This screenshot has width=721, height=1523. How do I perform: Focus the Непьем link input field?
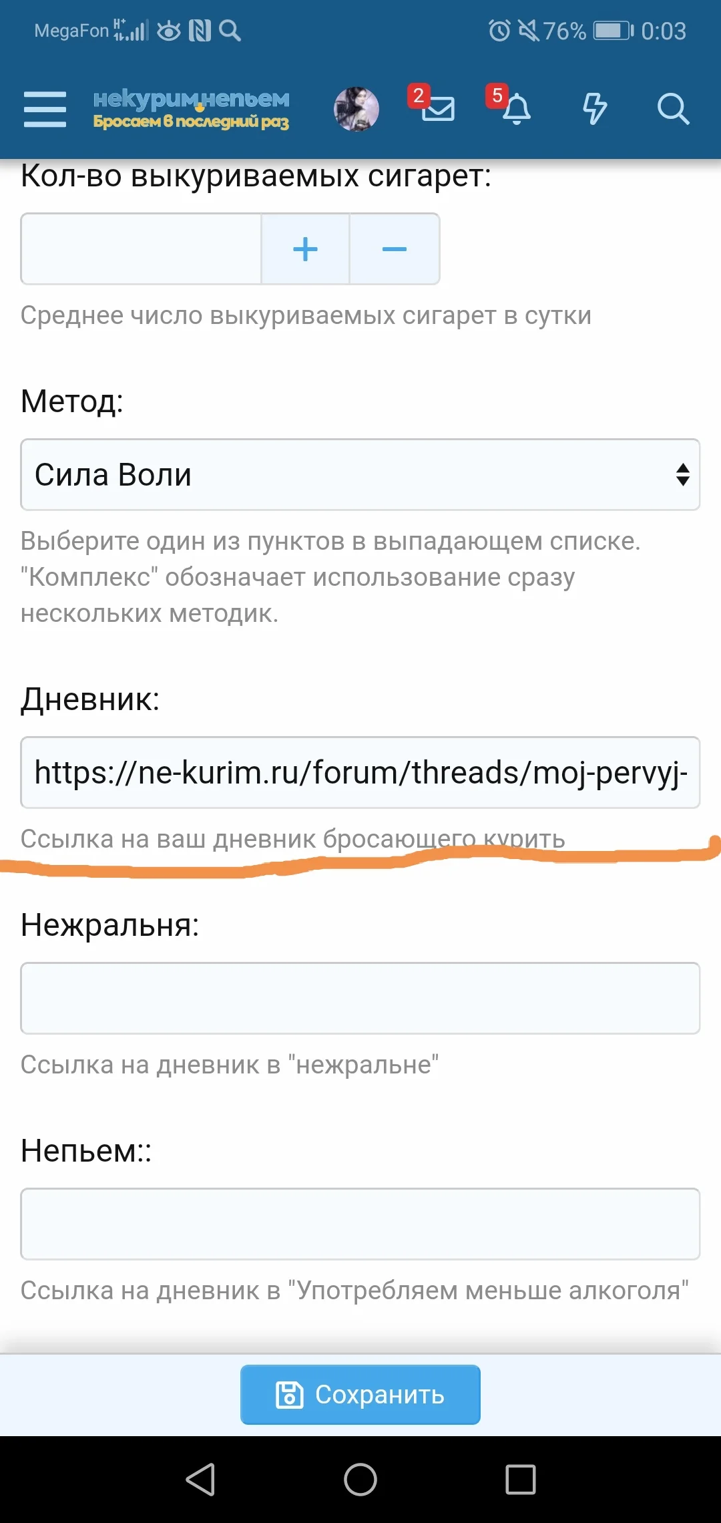click(x=360, y=1224)
